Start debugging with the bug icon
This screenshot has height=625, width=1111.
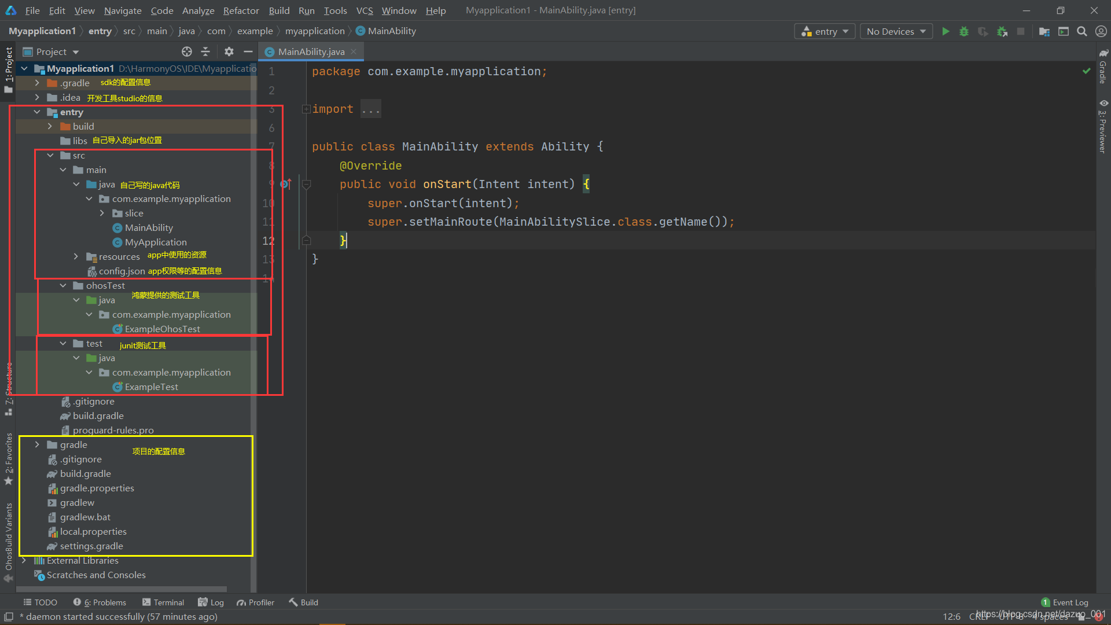(x=964, y=31)
